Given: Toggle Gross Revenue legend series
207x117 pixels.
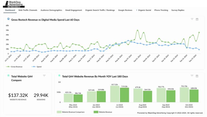Looking at the screenshot, I should (14, 67).
